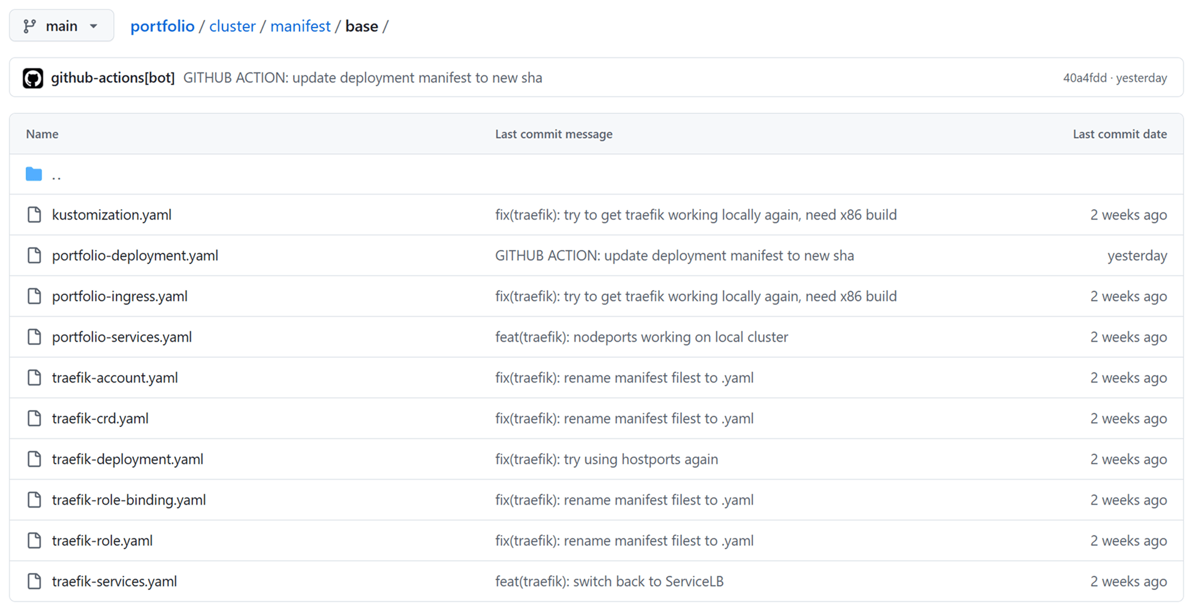Image resolution: width=1193 pixels, height=611 pixels.
Task: Click the file icon beside traefik-services.yaml
Action: 34,581
